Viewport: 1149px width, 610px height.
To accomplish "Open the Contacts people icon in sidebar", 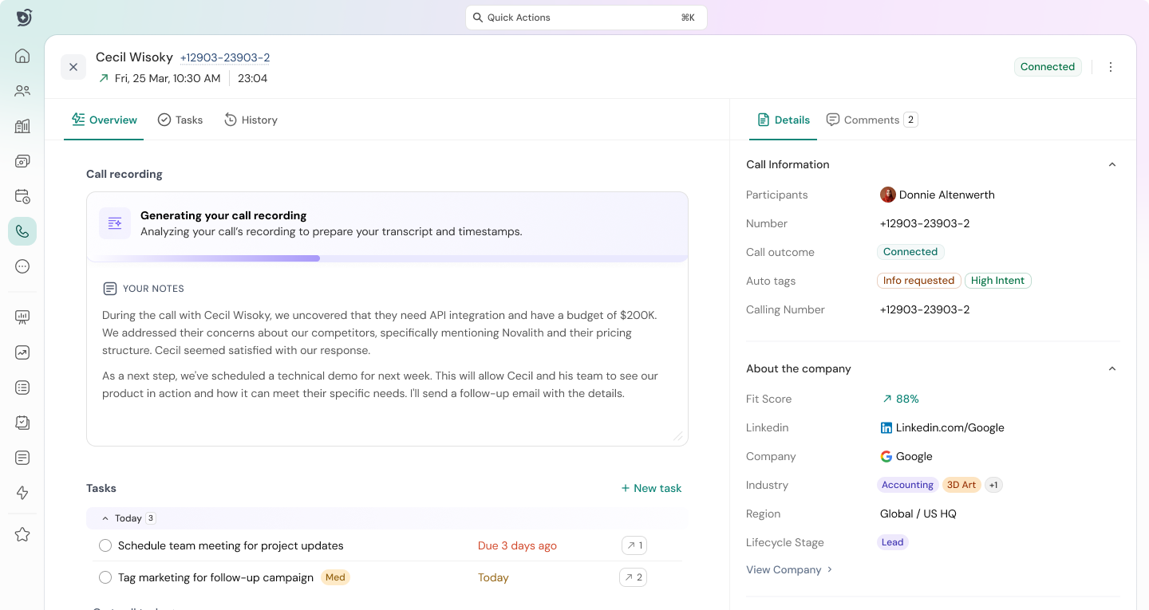I will pos(22,91).
